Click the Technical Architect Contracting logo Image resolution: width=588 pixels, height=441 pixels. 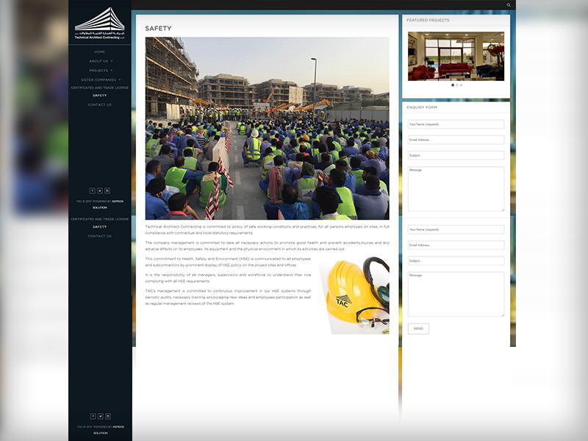pos(100,23)
